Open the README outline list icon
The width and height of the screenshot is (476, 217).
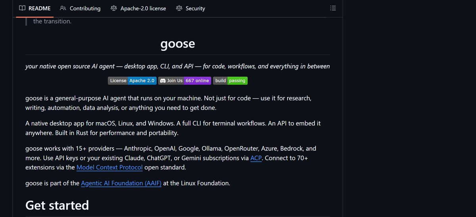[x=333, y=8]
